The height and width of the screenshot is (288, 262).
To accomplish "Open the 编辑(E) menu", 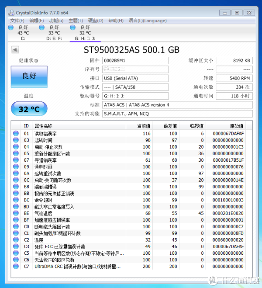I will pos(37,21).
